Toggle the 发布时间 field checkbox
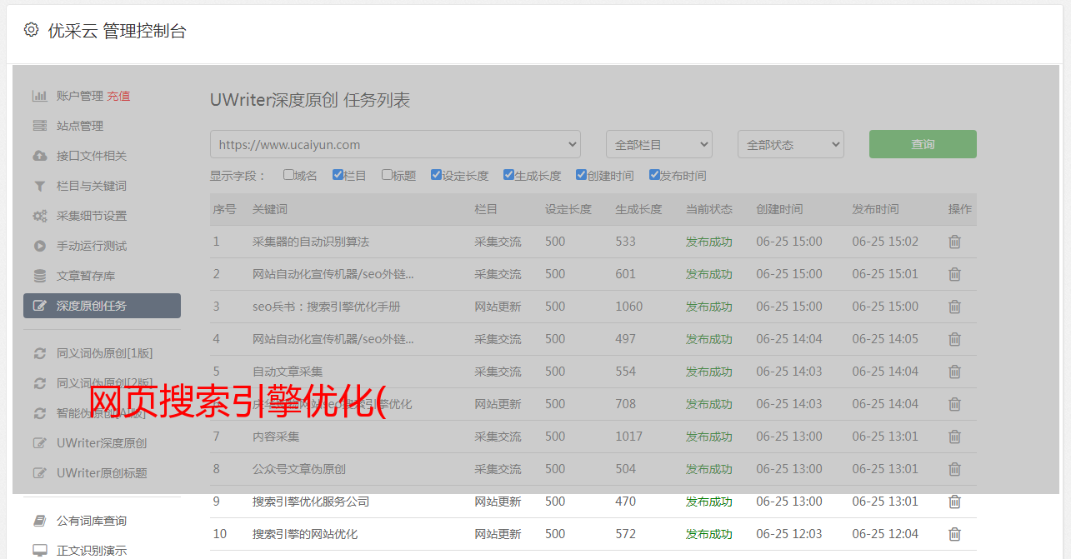 [654, 175]
